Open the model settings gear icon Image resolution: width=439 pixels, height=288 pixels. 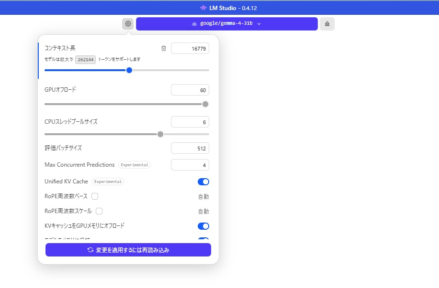click(128, 23)
